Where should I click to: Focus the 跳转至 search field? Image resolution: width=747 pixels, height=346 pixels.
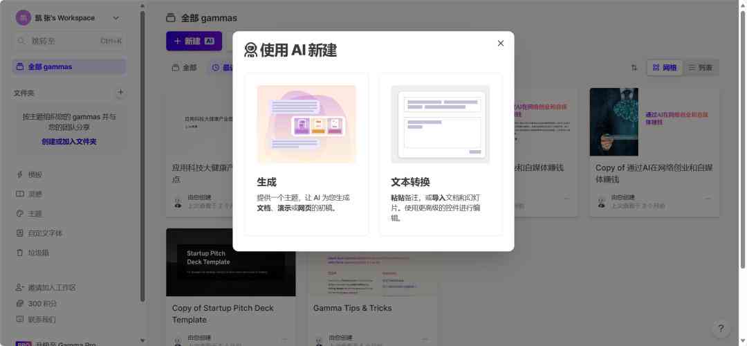coord(70,41)
